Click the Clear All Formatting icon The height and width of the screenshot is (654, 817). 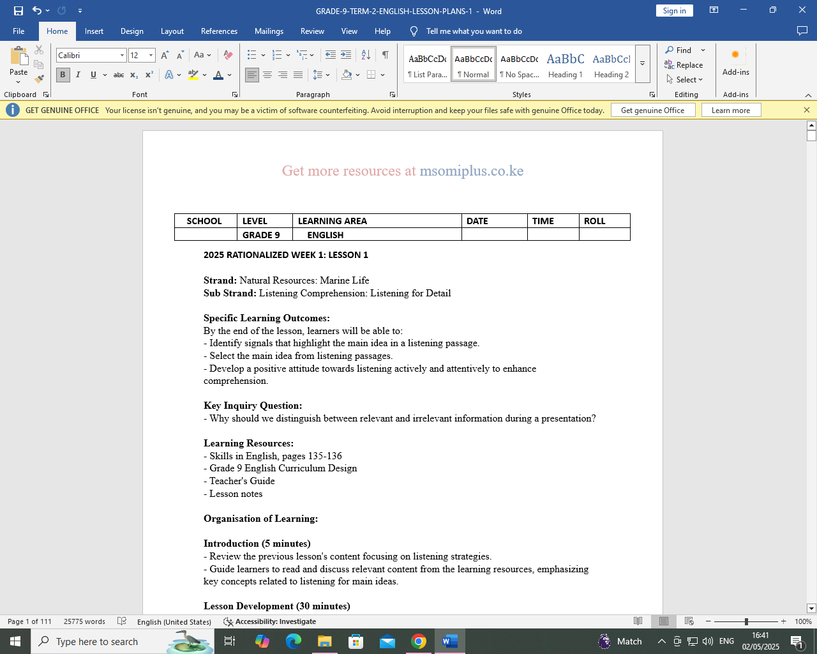coord(228,56)
